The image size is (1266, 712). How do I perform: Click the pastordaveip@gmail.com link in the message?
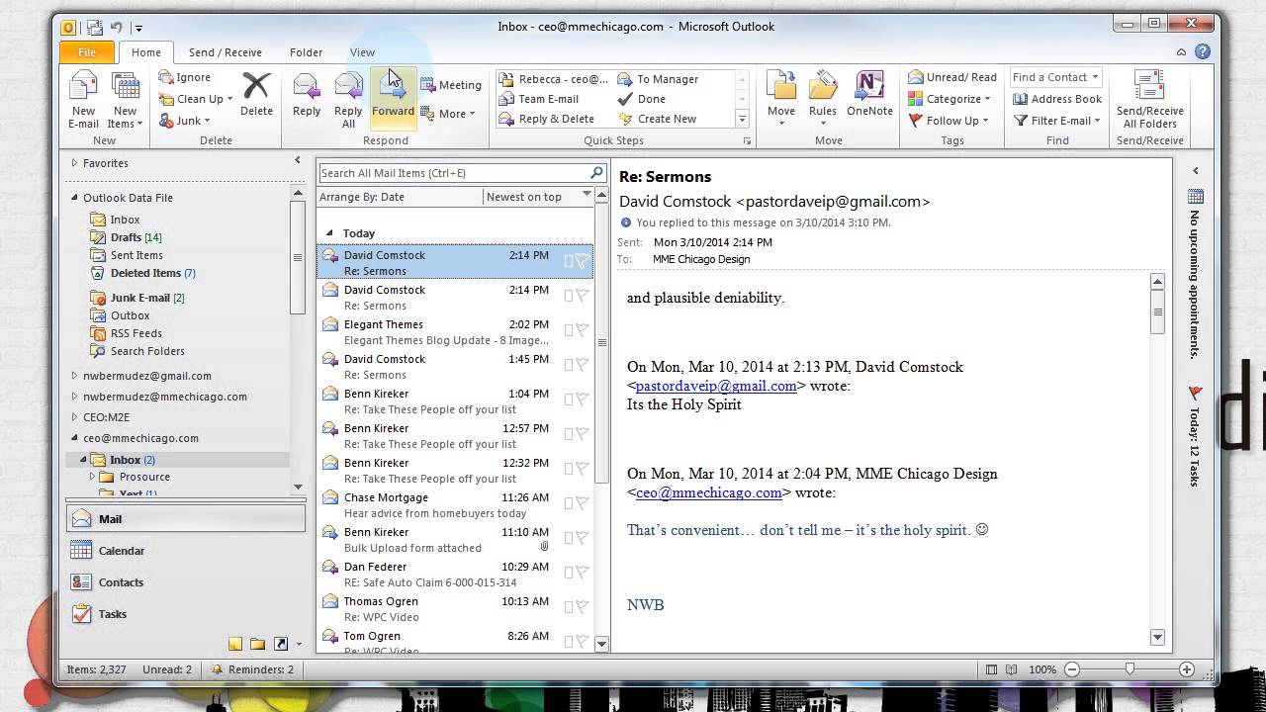[716, 386]
